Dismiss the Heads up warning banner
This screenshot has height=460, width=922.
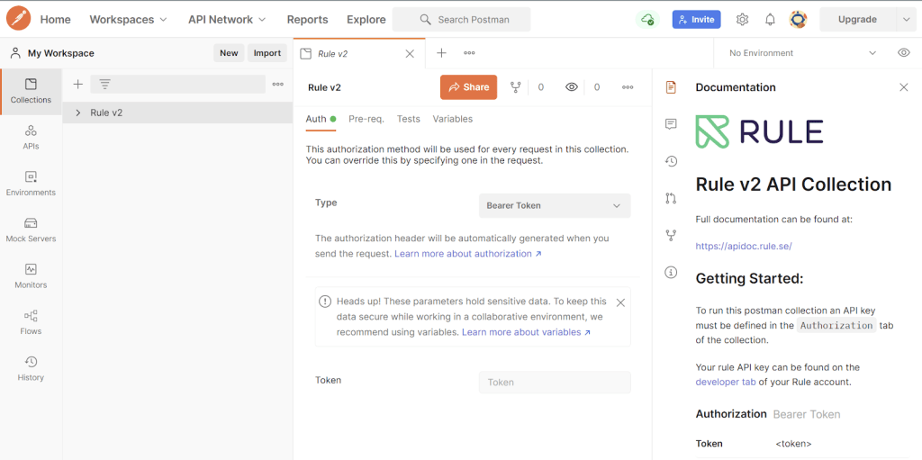coord(620,302)
